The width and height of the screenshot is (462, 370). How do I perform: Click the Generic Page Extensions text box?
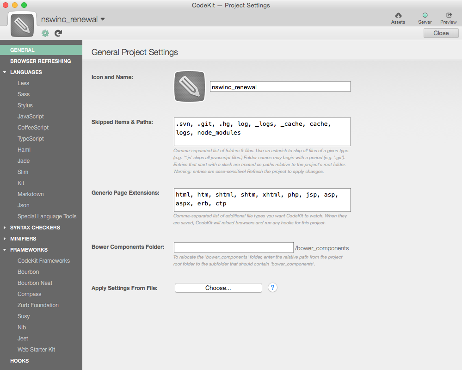(262, 200)
